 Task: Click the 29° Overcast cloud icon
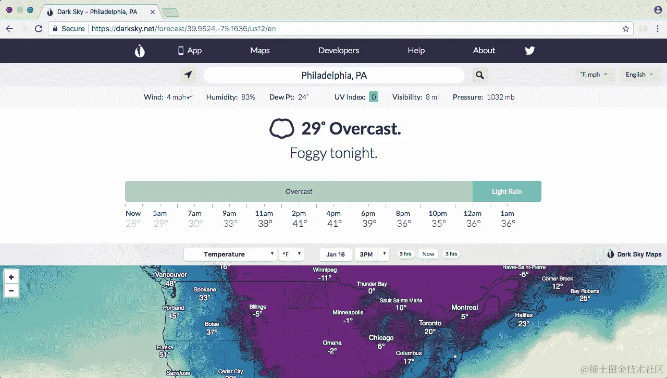point(282,128)
